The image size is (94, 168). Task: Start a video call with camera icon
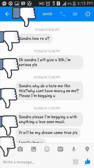coord(75,14)
